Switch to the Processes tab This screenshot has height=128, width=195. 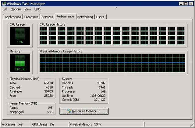click(x=31, y=17)
